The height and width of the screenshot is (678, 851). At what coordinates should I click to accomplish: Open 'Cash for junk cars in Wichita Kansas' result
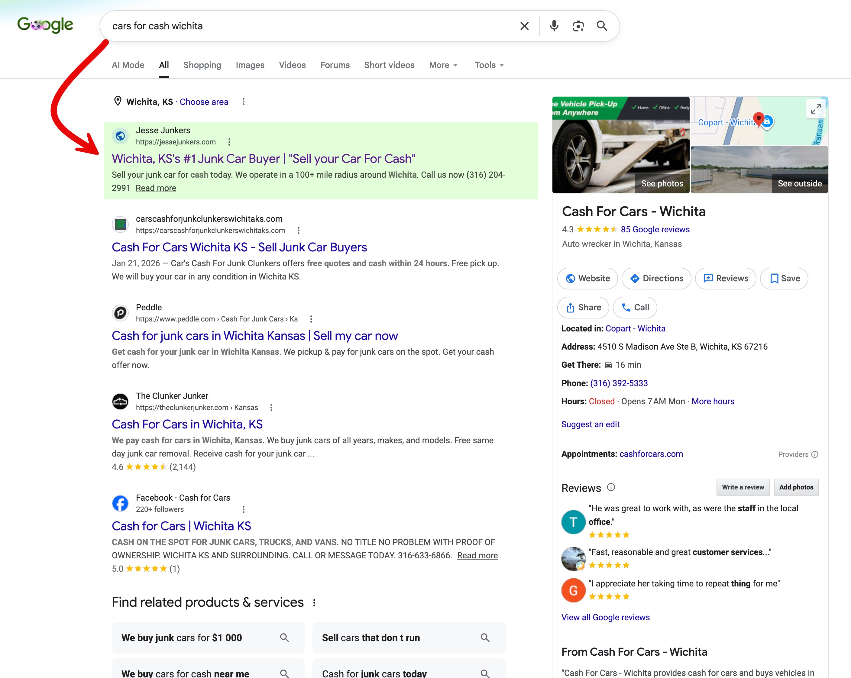(x=254, y=336)
